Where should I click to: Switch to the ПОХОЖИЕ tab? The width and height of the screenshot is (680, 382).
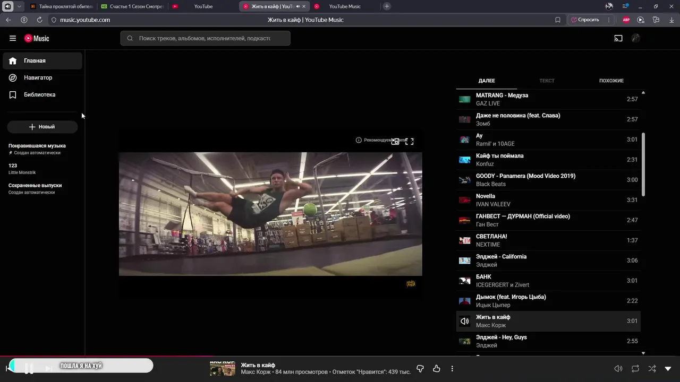point(611,81)
